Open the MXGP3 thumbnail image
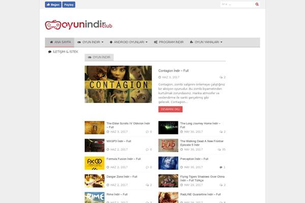This screenshot has height=203, width=305. pyautogui.click(x=95, y=145)
